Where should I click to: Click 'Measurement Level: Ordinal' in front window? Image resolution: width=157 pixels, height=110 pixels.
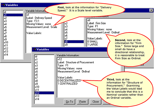pyautogui.click(x=74, y=71)
